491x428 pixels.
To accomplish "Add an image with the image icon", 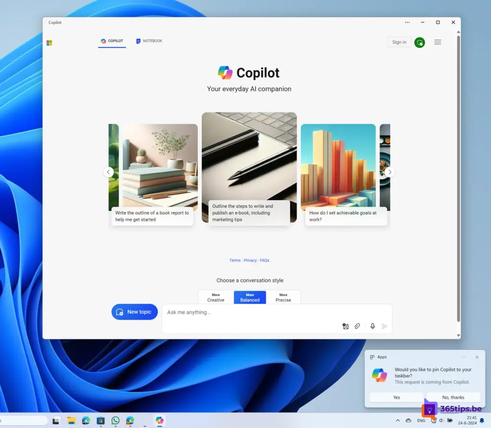I will click(345, 326).
